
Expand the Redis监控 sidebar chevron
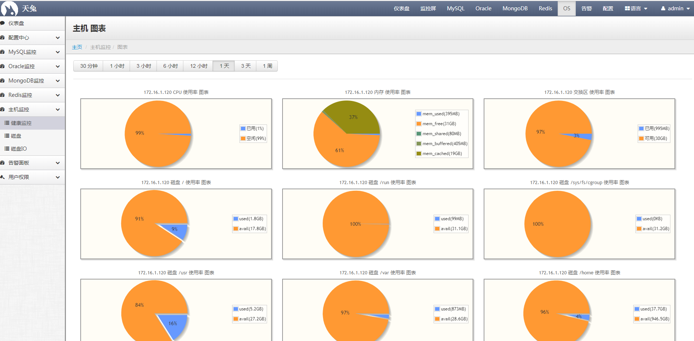point(58,95)
